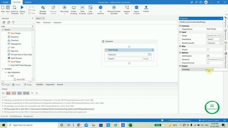The width and height of the screenshot is (228, 128).
Task: Start the Recording tool
Action: pyautogui.click(x=64, y=10)
